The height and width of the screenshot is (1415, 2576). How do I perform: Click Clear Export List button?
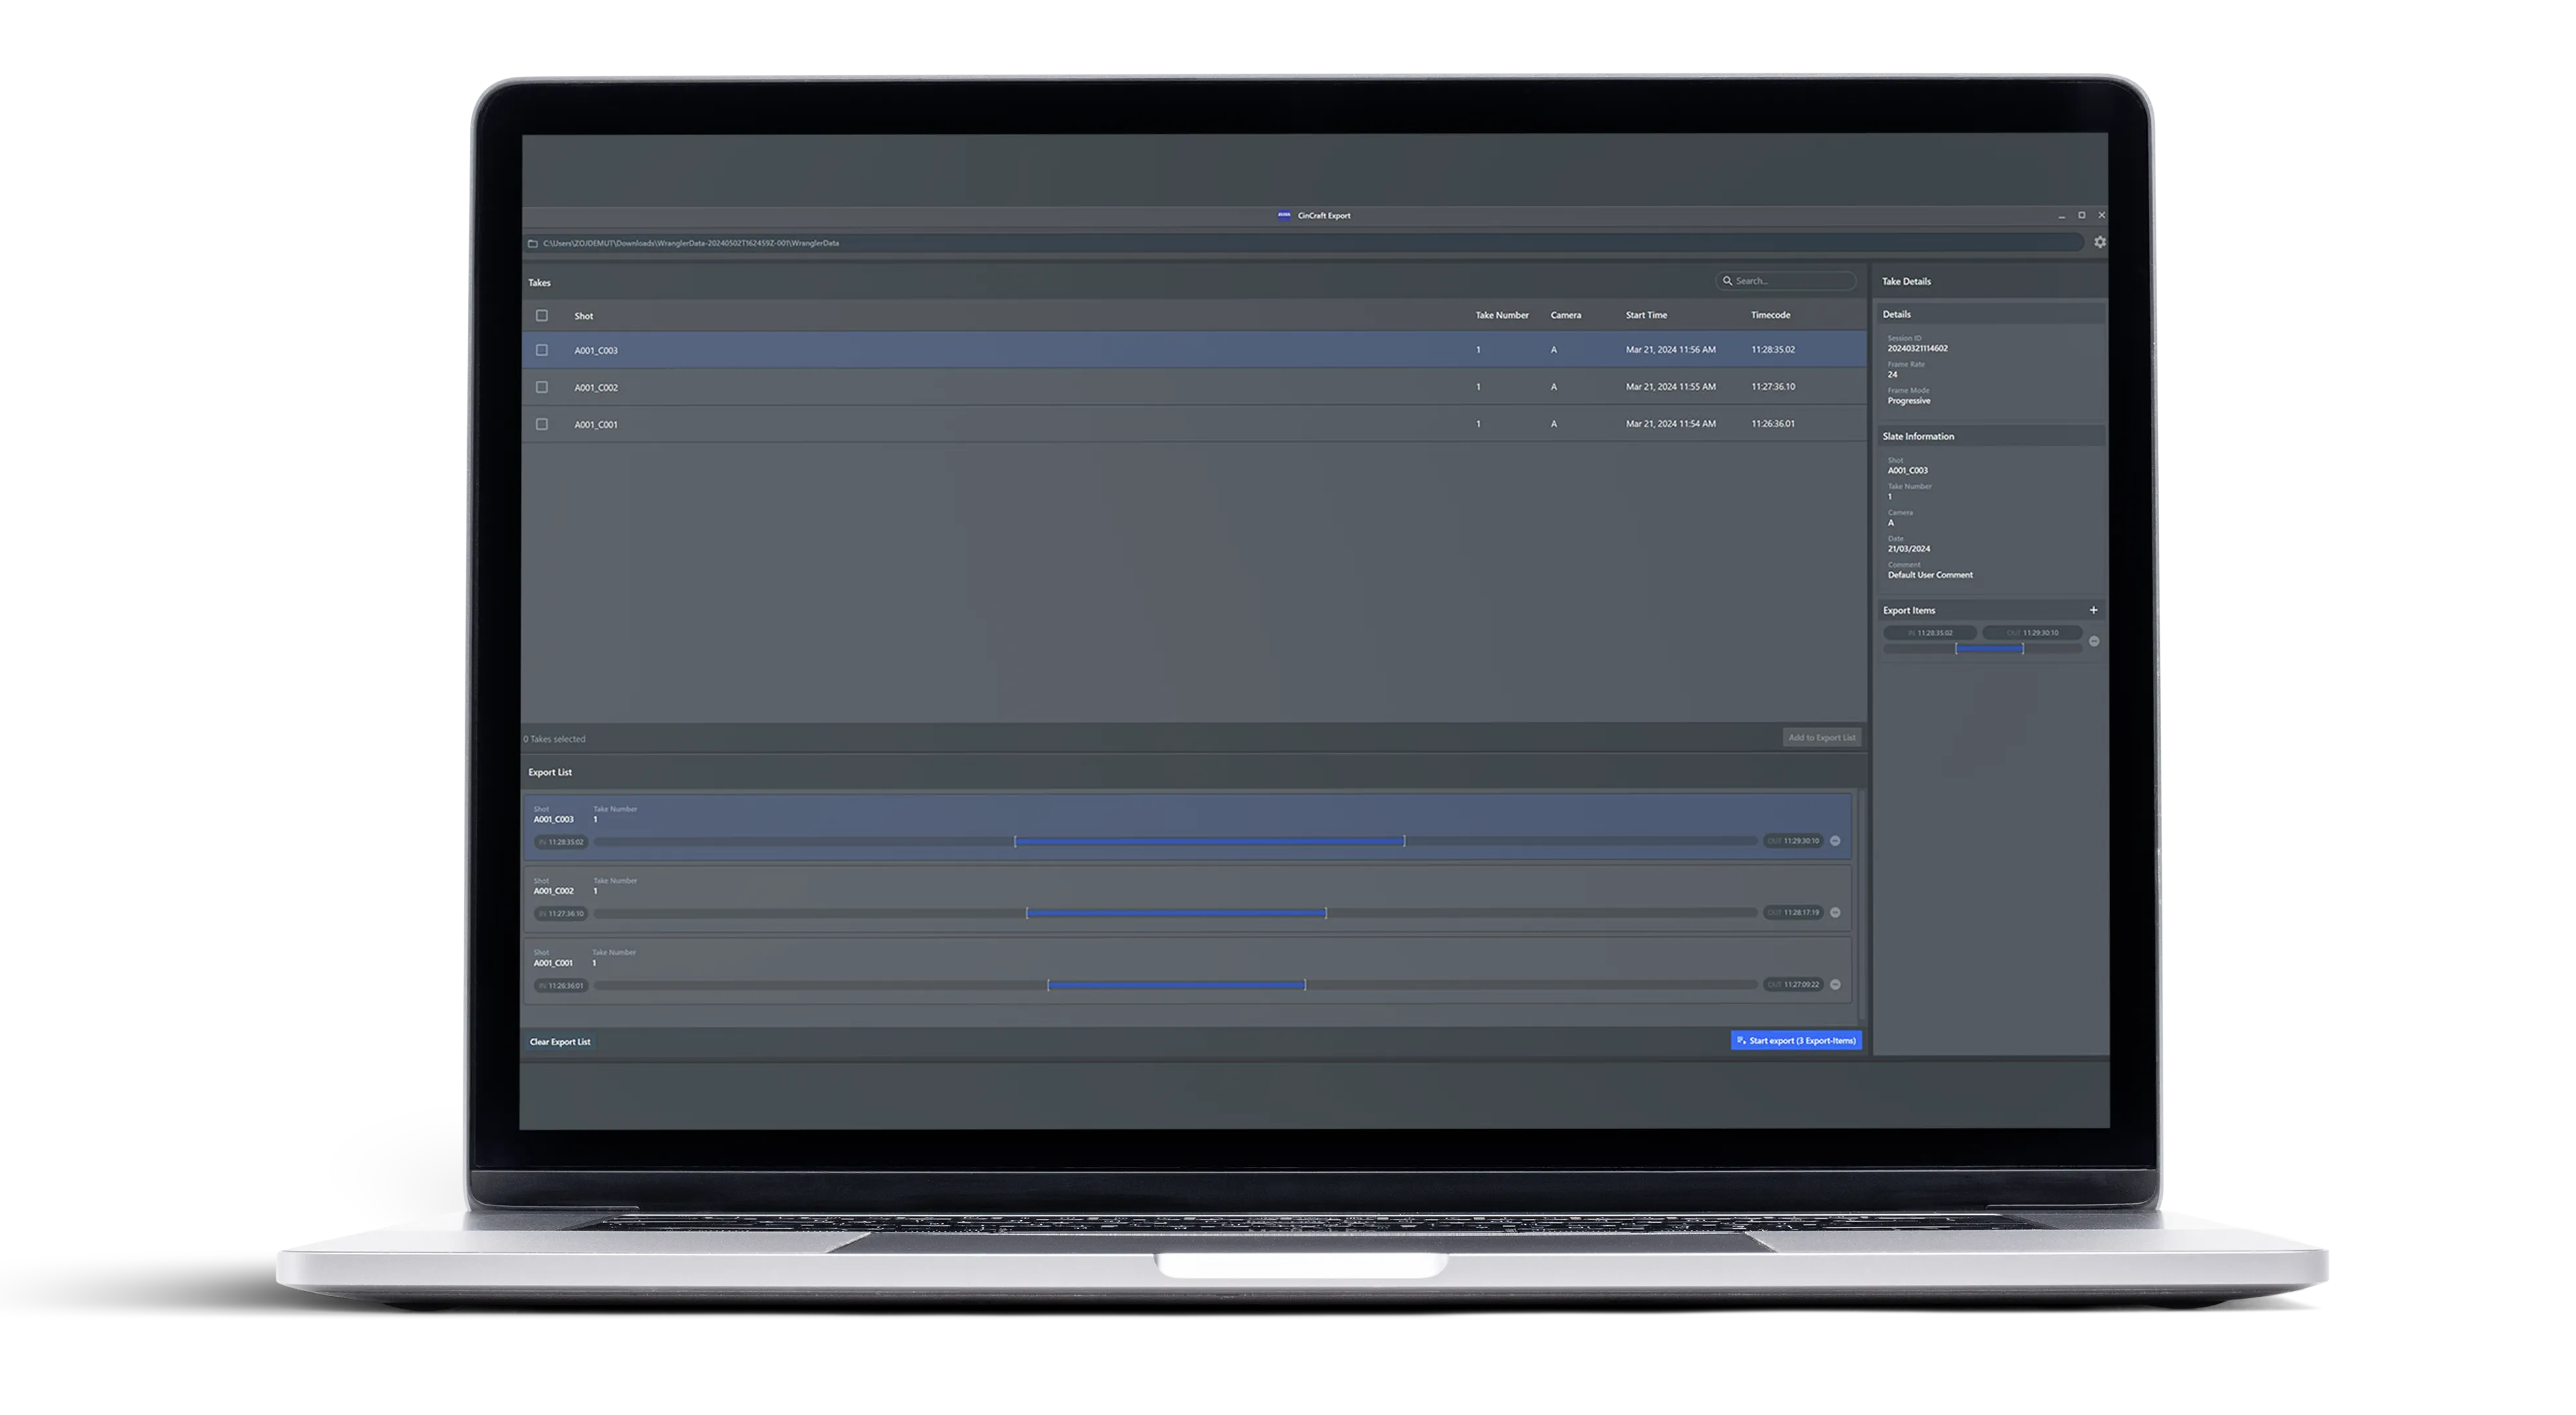[x=560, y=1042]
